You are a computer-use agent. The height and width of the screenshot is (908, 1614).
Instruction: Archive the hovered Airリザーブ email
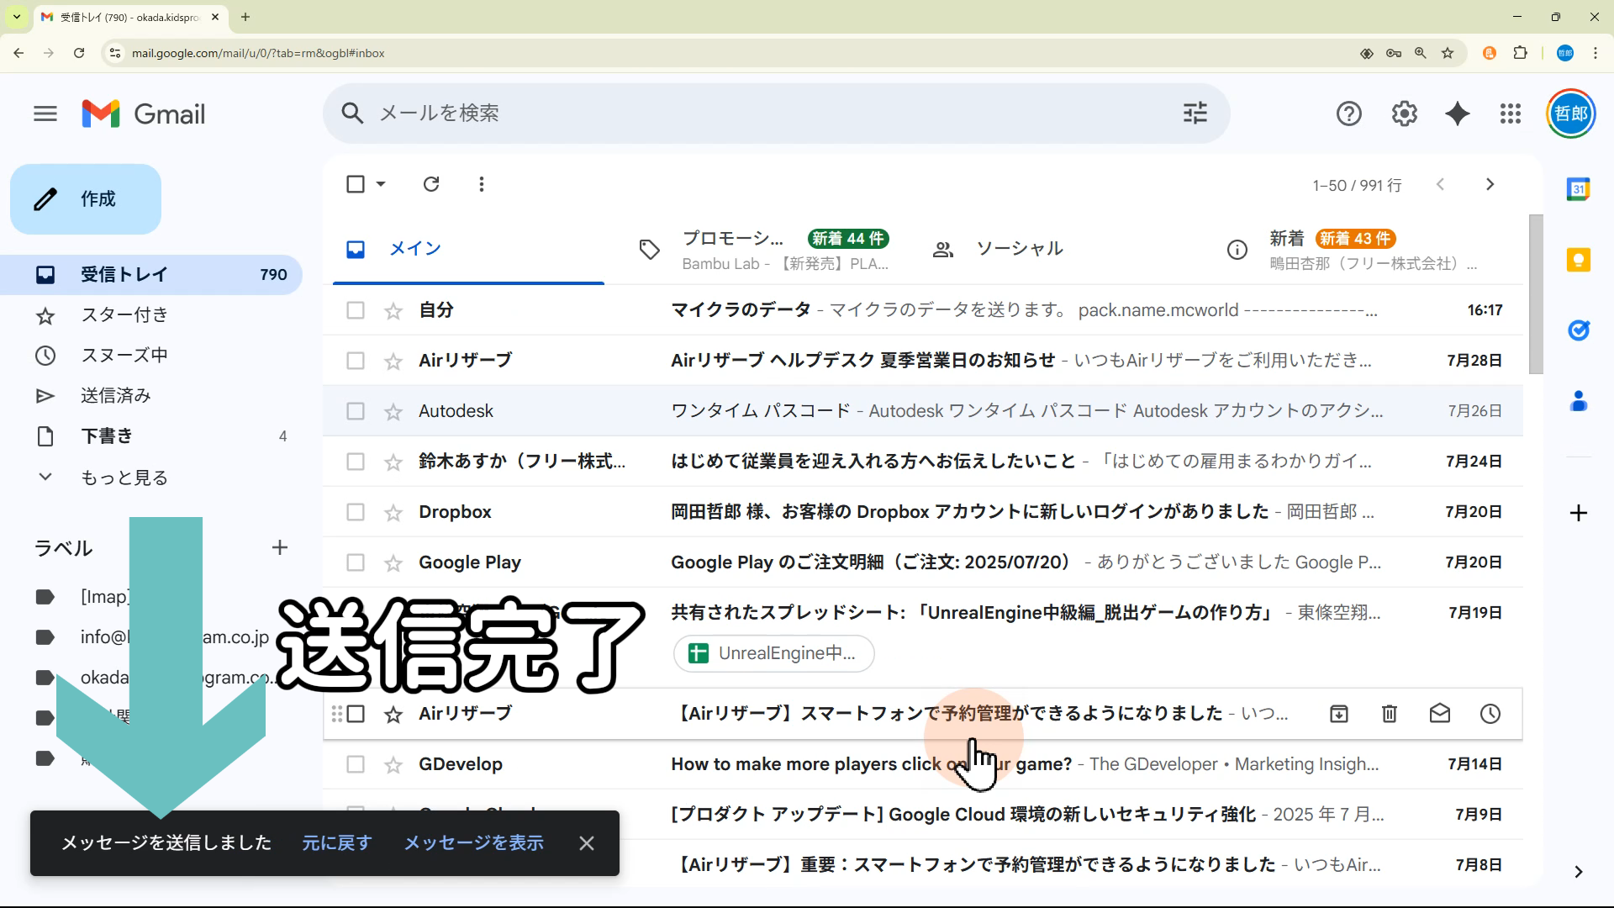click(1338, 714)
